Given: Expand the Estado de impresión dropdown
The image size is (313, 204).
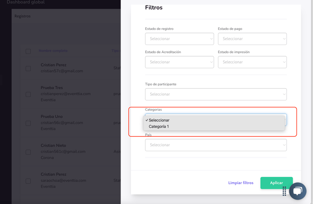Looking at the screenshot, I should (252, 62).
